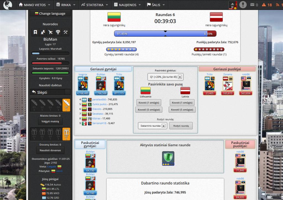Select Q3 bread food quality
Viewport: 283px width, 200px height.
click(x=50, y=105)
